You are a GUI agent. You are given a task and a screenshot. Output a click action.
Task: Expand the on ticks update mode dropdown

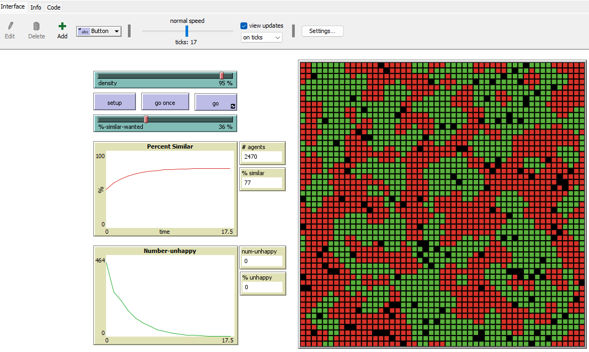pyautogui.click(x=261, y=37)
